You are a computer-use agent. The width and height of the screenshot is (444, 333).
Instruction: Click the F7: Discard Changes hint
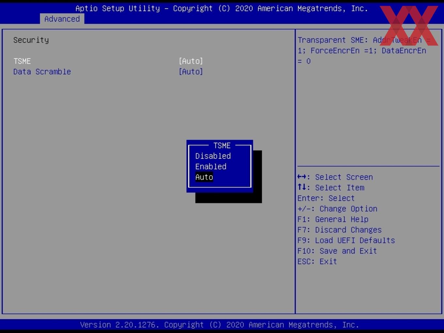[340, 230]
